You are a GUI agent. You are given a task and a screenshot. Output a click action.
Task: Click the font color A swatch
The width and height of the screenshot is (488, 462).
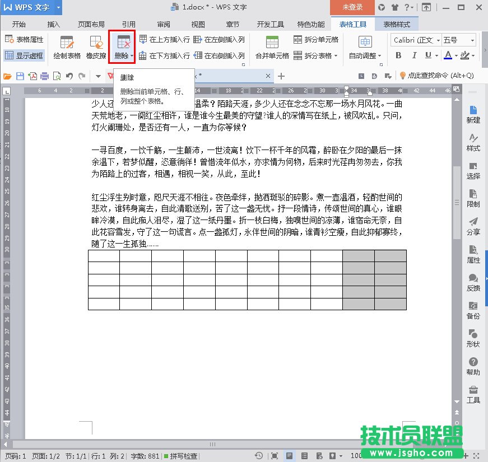pos(448,55)
